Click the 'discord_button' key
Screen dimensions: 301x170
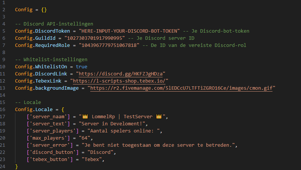tap(53, 152)
